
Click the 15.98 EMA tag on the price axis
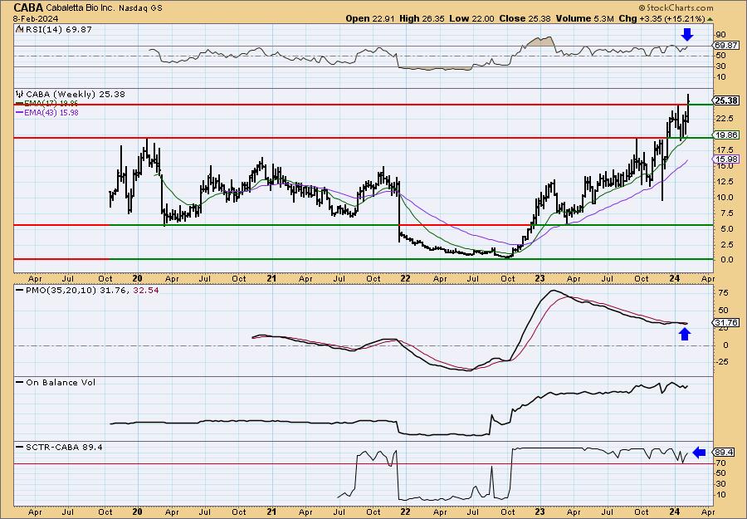tap(726, 159)
